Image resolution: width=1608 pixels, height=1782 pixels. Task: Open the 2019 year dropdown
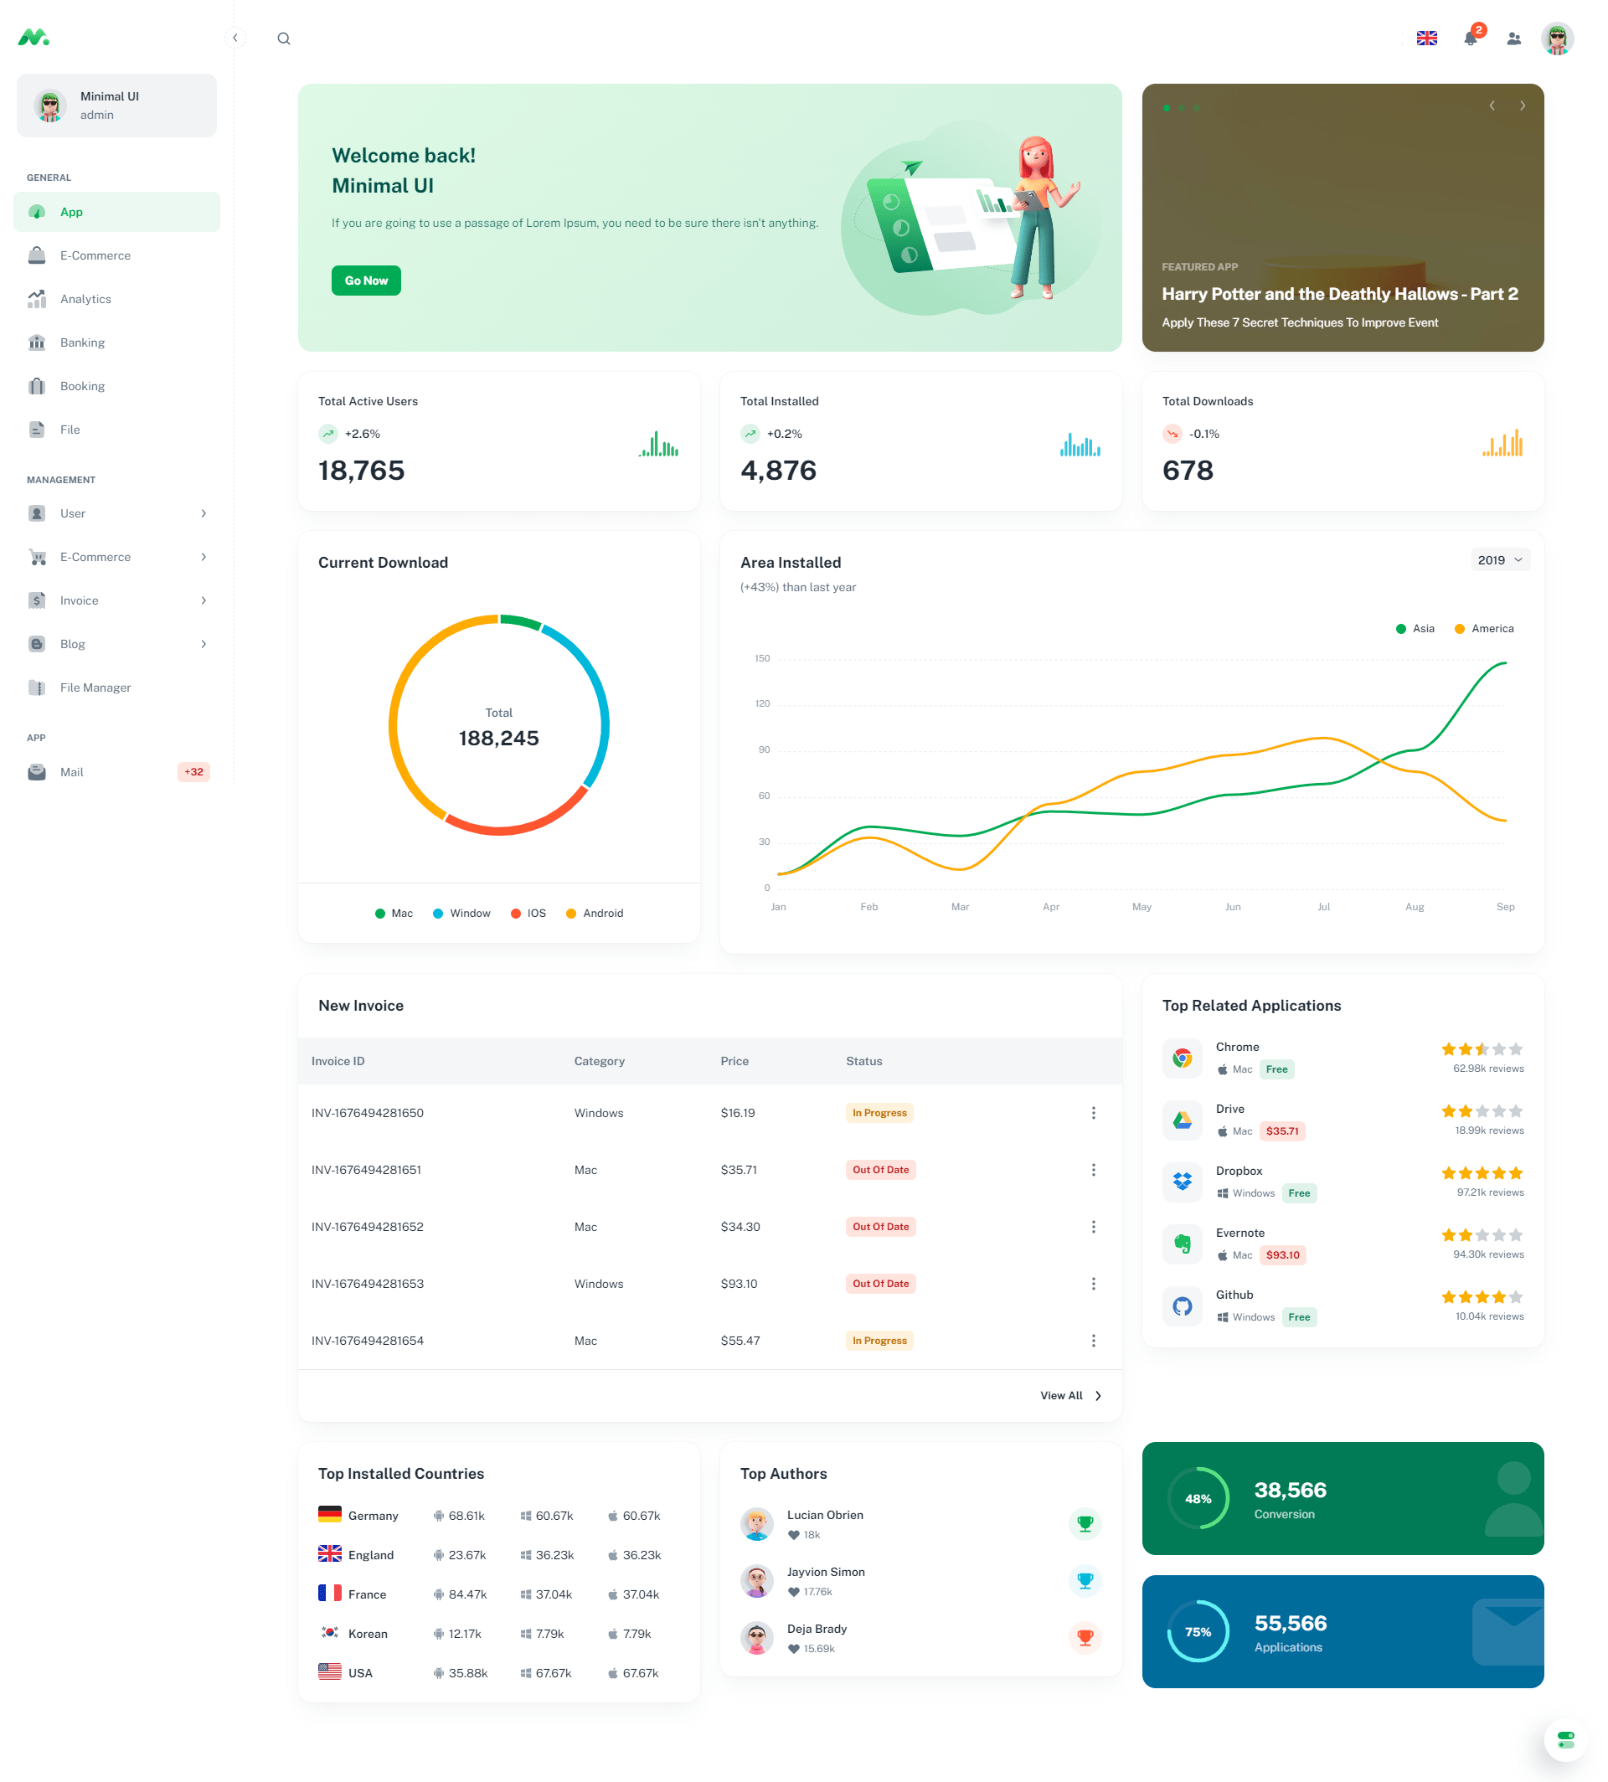(x=1499, y=559)
